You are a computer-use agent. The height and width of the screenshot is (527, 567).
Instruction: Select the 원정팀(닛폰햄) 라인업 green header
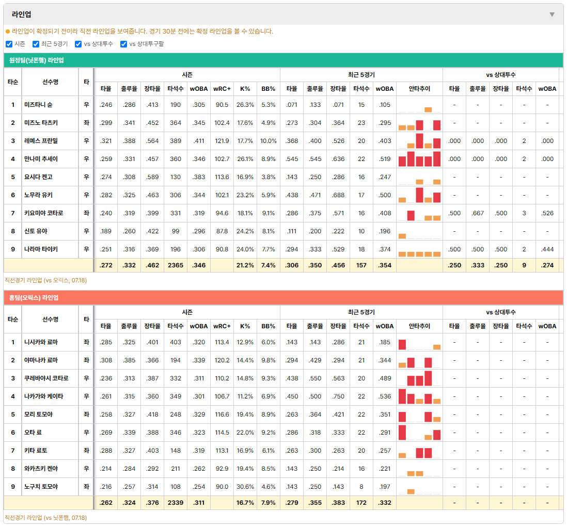click(283, 60)
